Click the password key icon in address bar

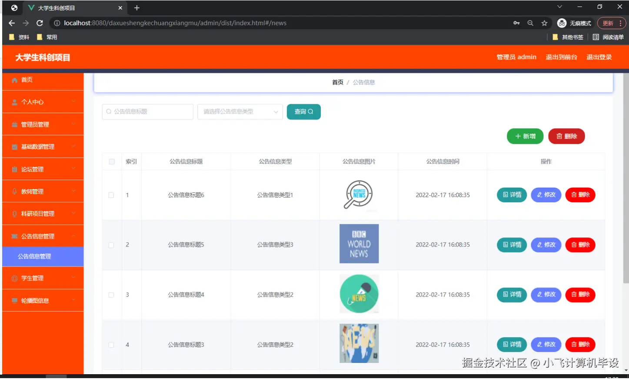tap(516, 23)
